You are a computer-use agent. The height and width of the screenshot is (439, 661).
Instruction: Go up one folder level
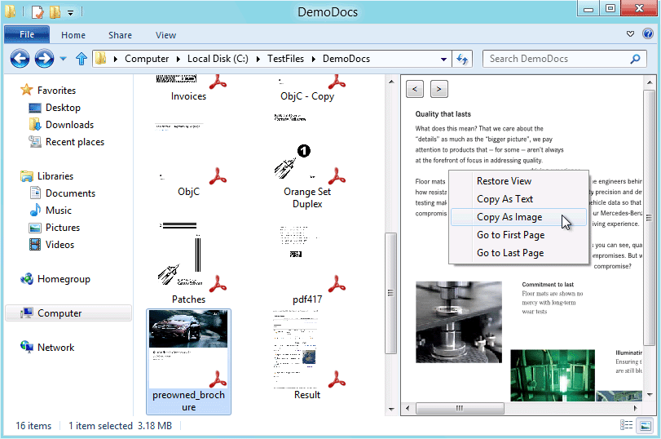pos(81,59)
